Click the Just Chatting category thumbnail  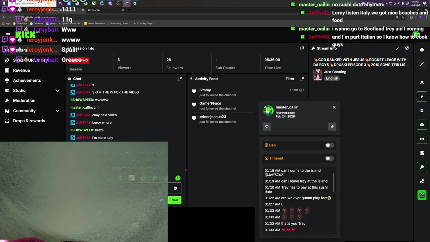click(317, 75)
